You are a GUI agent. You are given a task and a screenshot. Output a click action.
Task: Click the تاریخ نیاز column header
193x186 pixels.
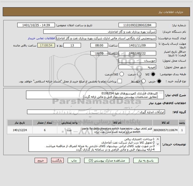click(x=20, y=123)
